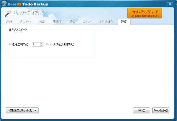Switch to the パスワード tab
Screen dimensions: 177x121
click(26, 22)
